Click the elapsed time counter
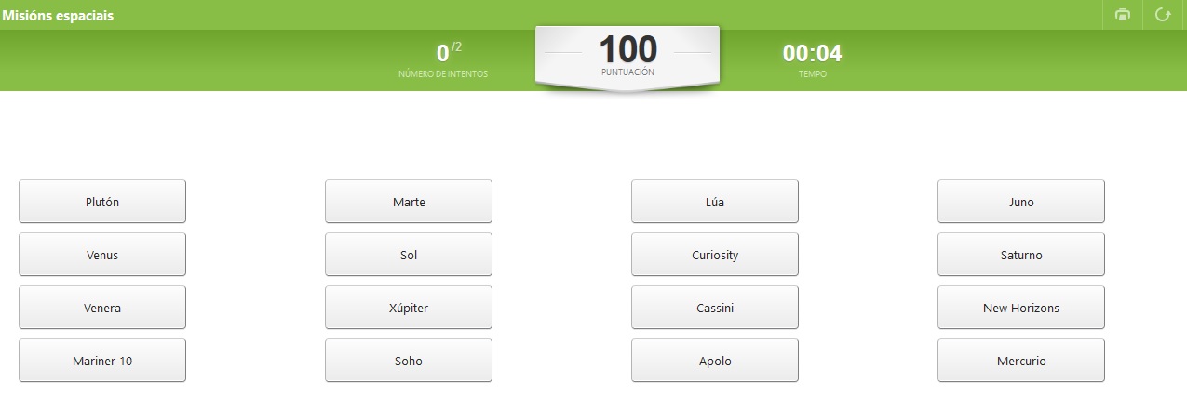The width and height of the screenshot is (1187, 395). point(812,54)
